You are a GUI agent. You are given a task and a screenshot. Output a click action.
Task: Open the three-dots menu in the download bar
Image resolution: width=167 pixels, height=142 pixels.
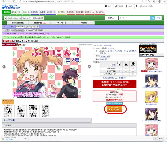tap(25, 139)
